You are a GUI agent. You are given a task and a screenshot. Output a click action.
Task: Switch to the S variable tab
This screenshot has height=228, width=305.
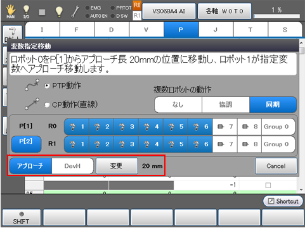[285, 30]
